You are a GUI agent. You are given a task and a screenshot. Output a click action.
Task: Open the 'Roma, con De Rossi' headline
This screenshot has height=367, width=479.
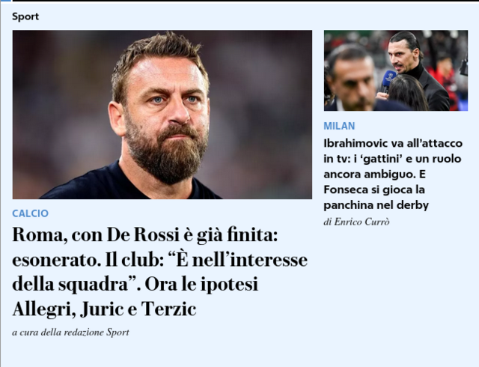160,272
